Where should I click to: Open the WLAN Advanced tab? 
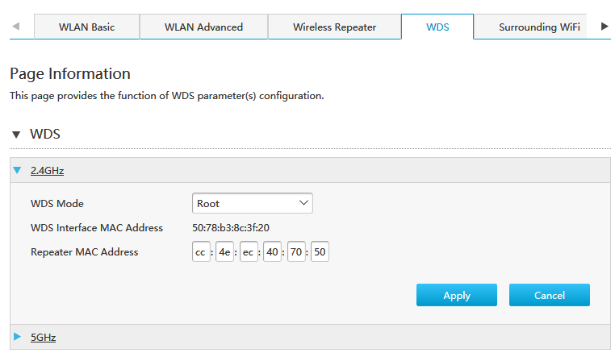(x=203, y=27)
